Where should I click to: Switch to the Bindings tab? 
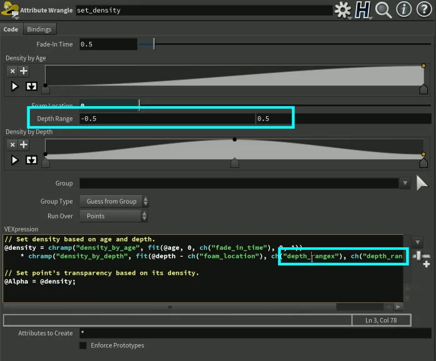[x=39, y=29]
